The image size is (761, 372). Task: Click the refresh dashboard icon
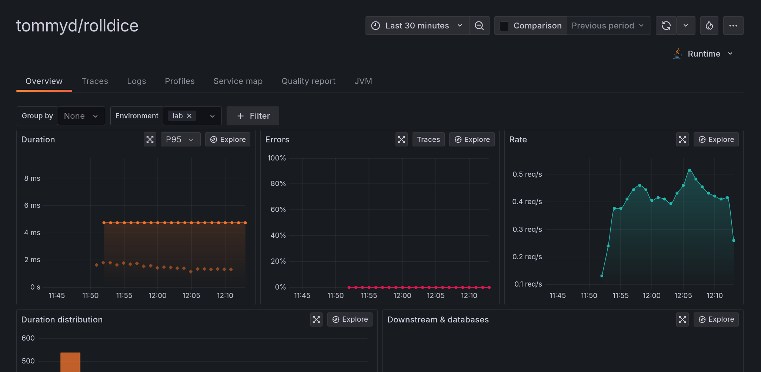pos(666,26)
